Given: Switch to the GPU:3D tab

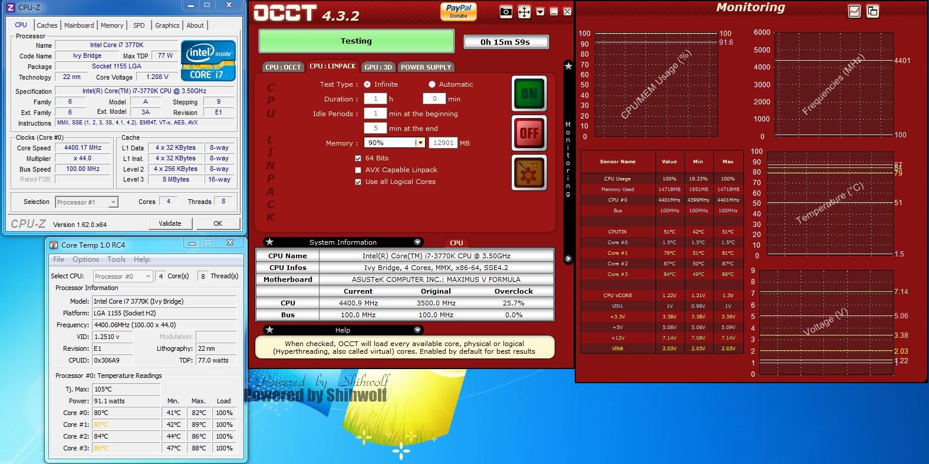Looking at the screenshot, I should coord(378,67).
